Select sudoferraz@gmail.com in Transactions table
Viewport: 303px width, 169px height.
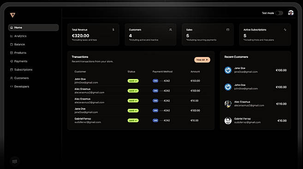(x=88, y=122)
